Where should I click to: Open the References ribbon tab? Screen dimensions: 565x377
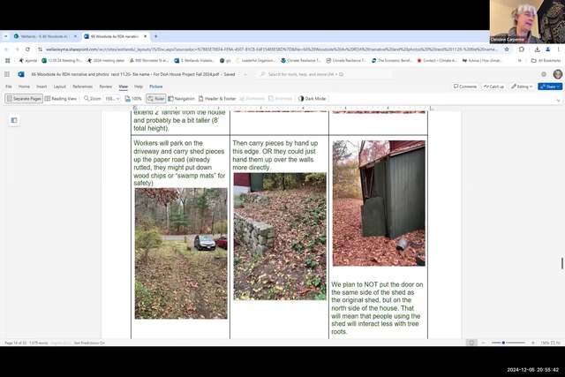[83, 87]
